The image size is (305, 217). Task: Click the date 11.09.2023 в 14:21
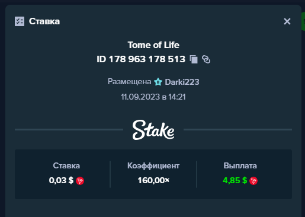pyautogui.click(x=153, y=97)
